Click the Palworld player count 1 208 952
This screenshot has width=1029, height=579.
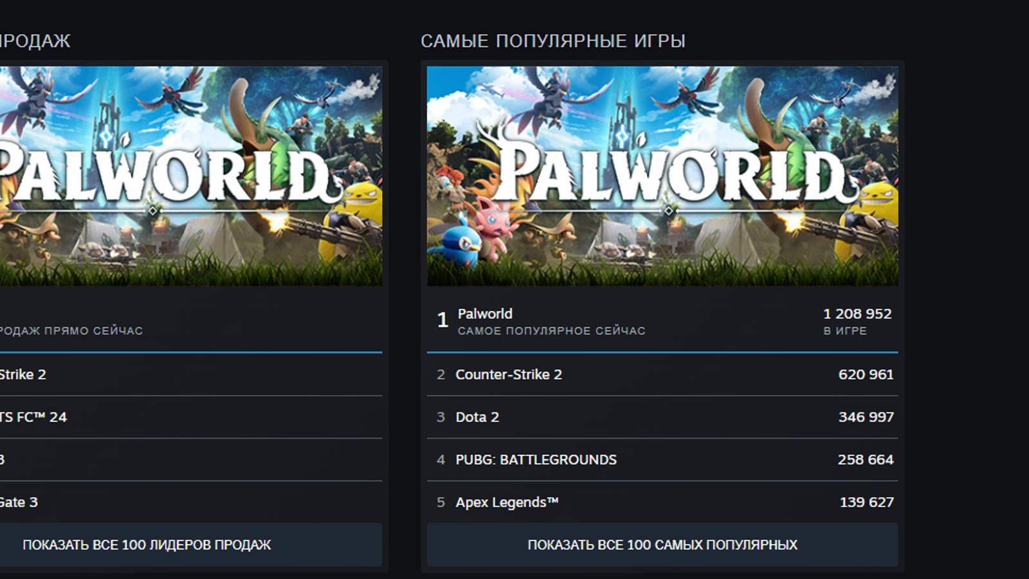coord(857,314)
